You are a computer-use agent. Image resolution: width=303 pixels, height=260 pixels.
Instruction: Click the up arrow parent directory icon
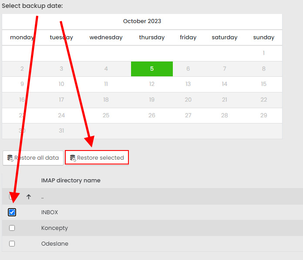tap(29, 197)
